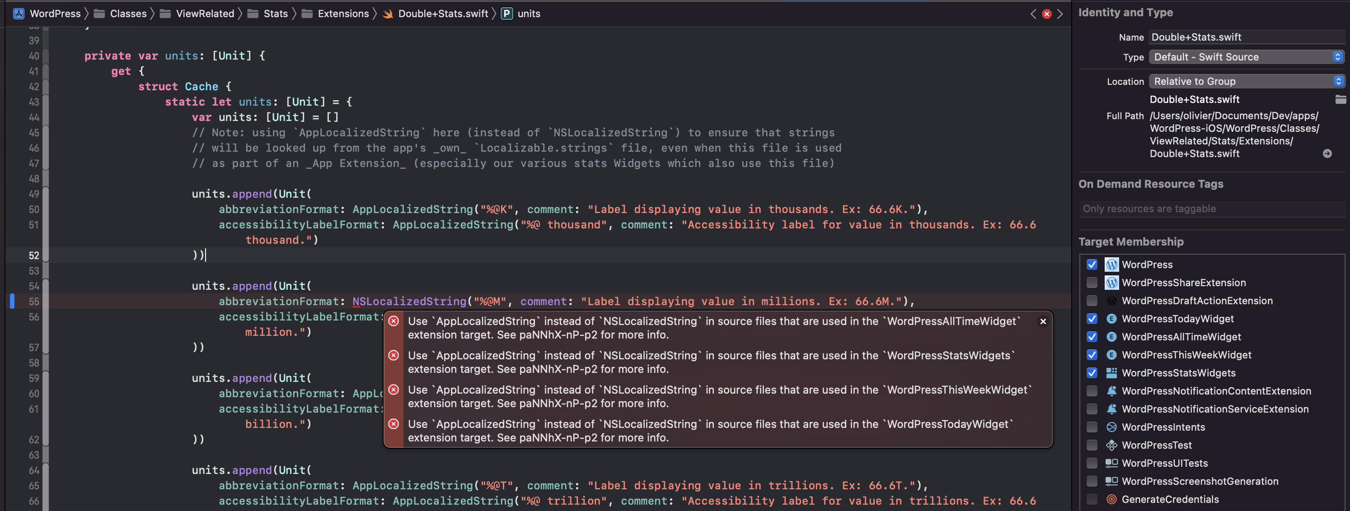Click the WordPressStatsWidgets target icon
Screen dimensions: 1350x511
(x=1111, y=373)
